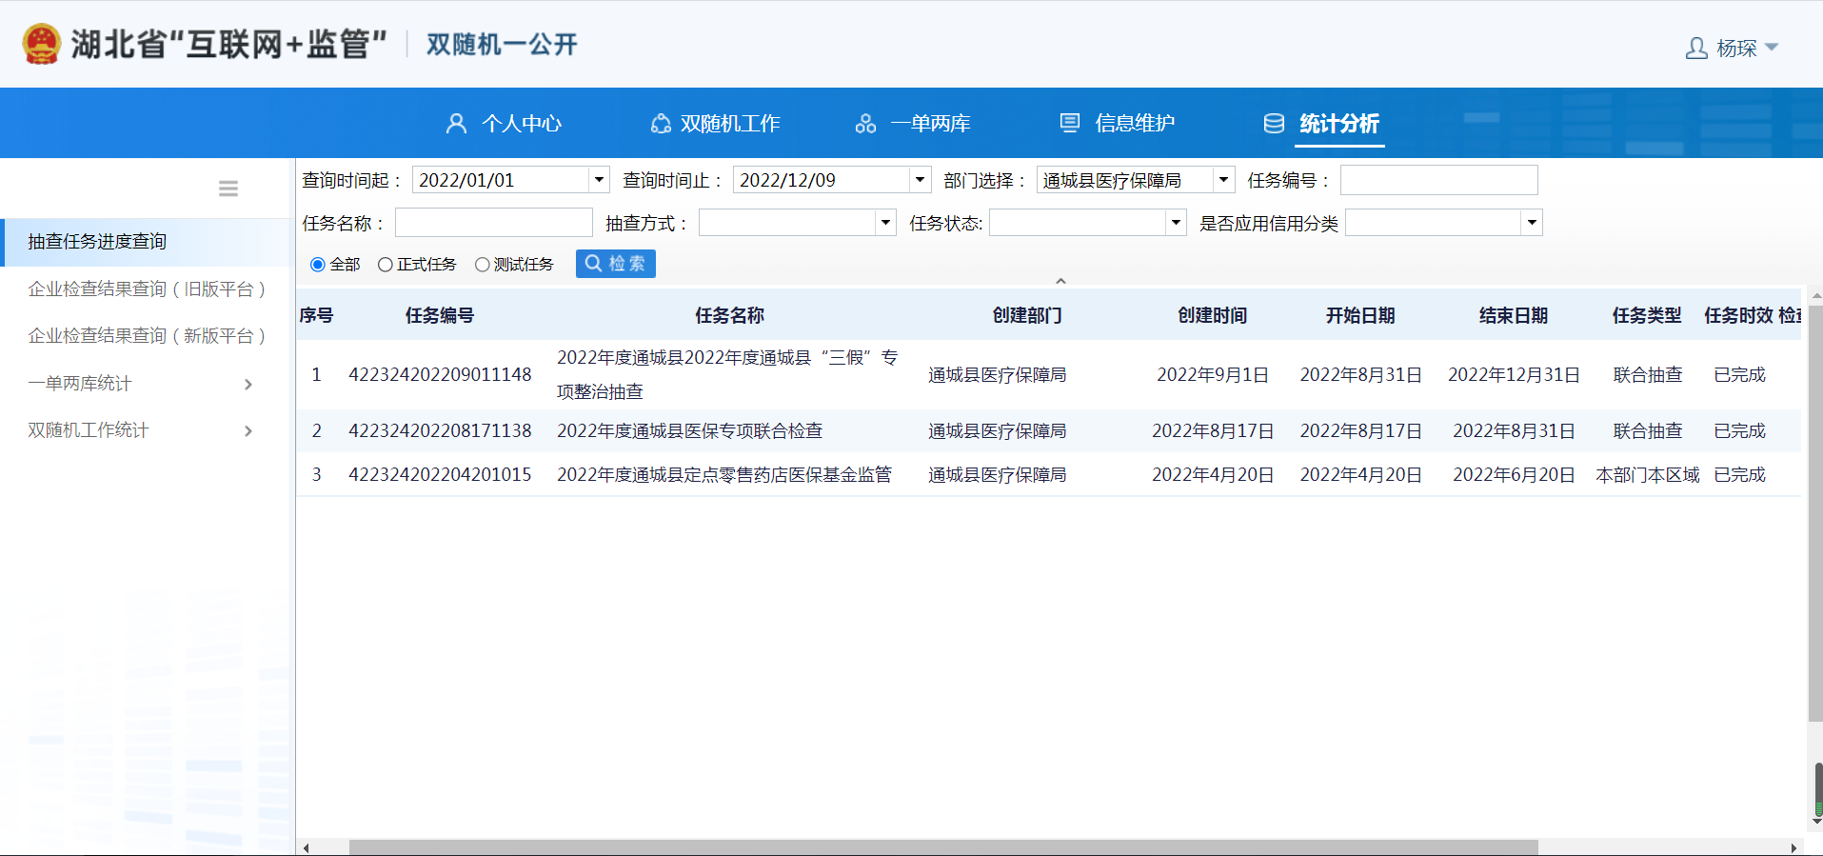Click the 双随机工作 icon
1823x856 pixels.
tap(661, 123)
